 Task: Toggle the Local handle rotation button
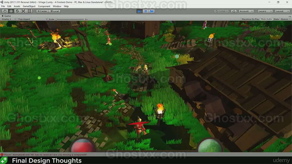(x=54, y=11)
